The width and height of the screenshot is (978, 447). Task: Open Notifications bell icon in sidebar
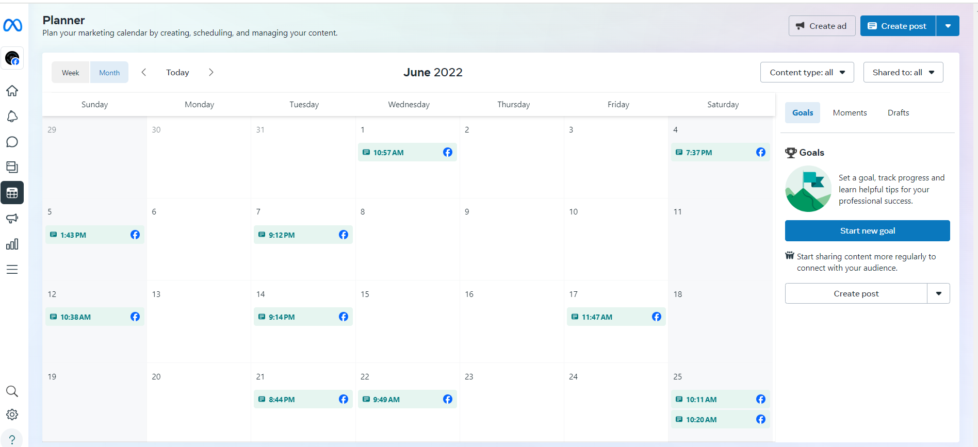tap(12, 117)
